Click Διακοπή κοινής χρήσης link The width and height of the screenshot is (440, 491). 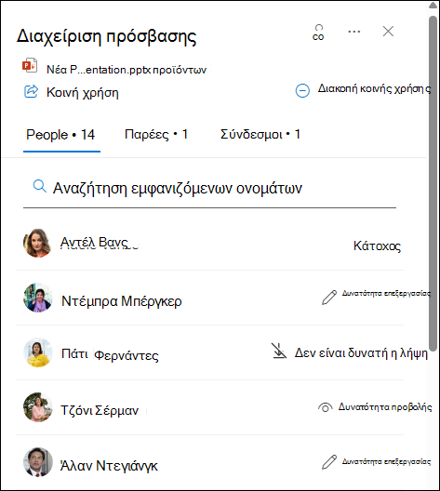(x=375, y=89)
